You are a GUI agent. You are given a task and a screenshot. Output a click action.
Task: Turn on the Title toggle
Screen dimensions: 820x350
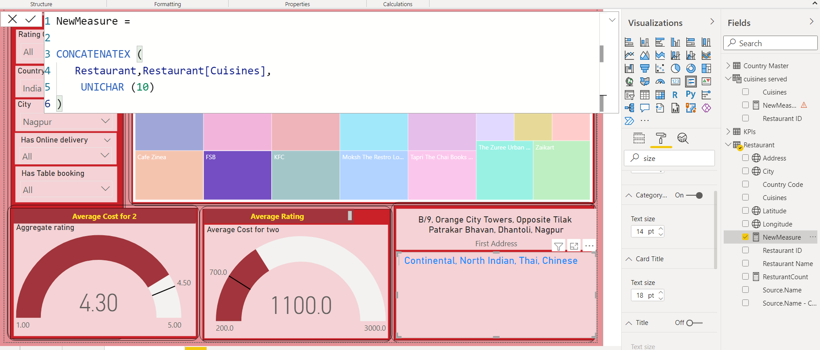tap(694, 323)
